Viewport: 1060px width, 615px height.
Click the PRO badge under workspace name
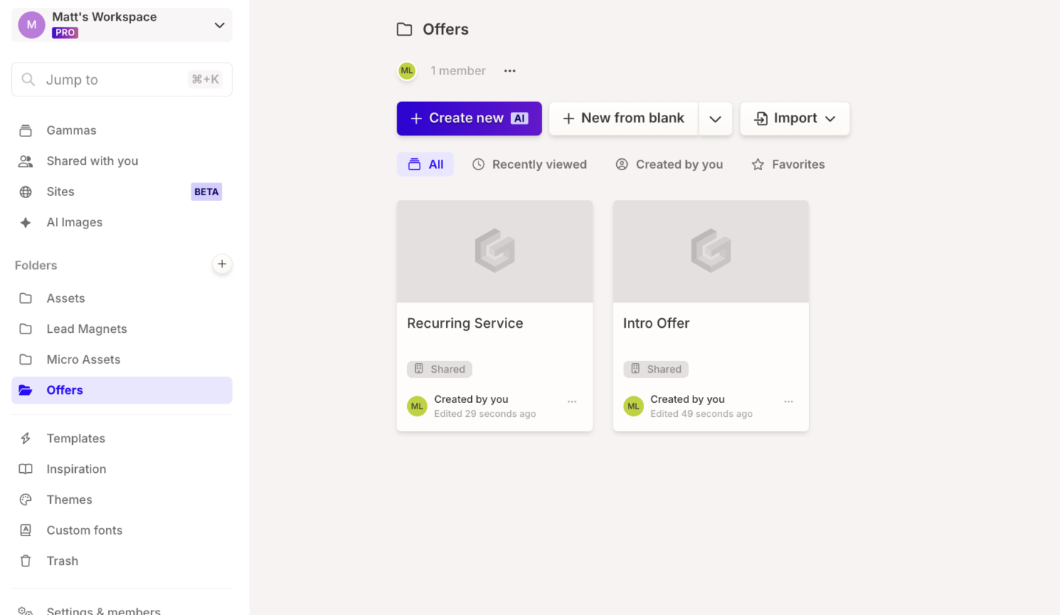[65, 33]
